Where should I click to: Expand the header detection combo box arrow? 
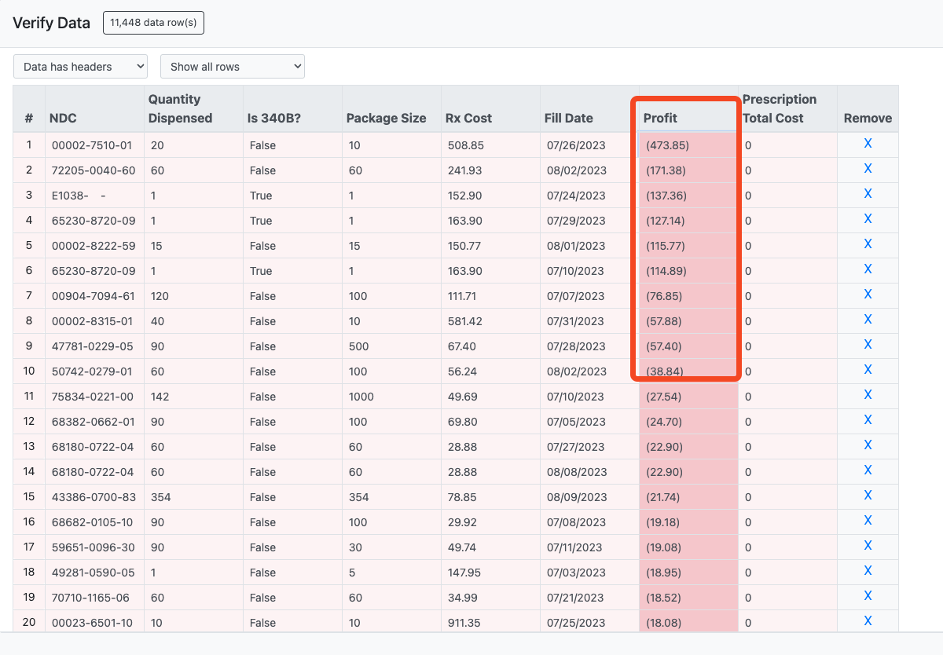138,66
